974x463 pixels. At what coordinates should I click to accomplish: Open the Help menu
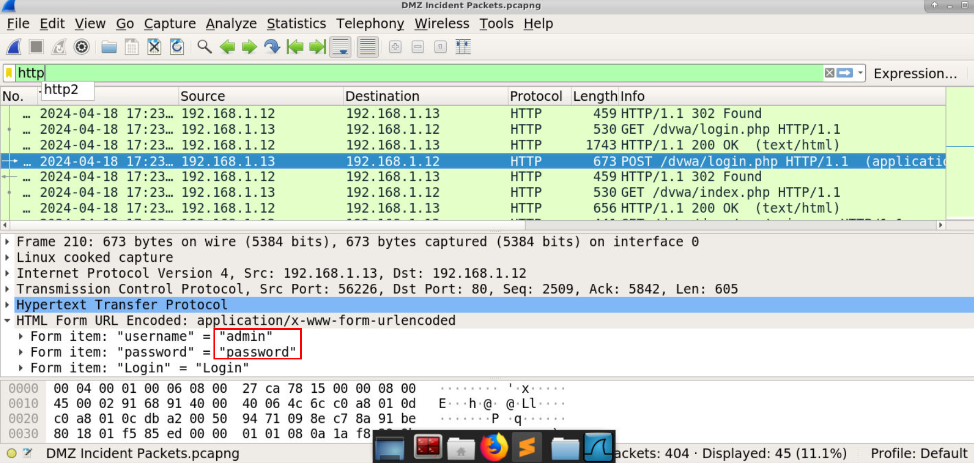(538, 24)
